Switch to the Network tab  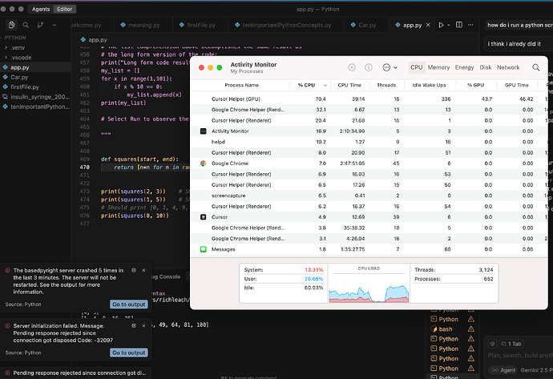point(508,68)
